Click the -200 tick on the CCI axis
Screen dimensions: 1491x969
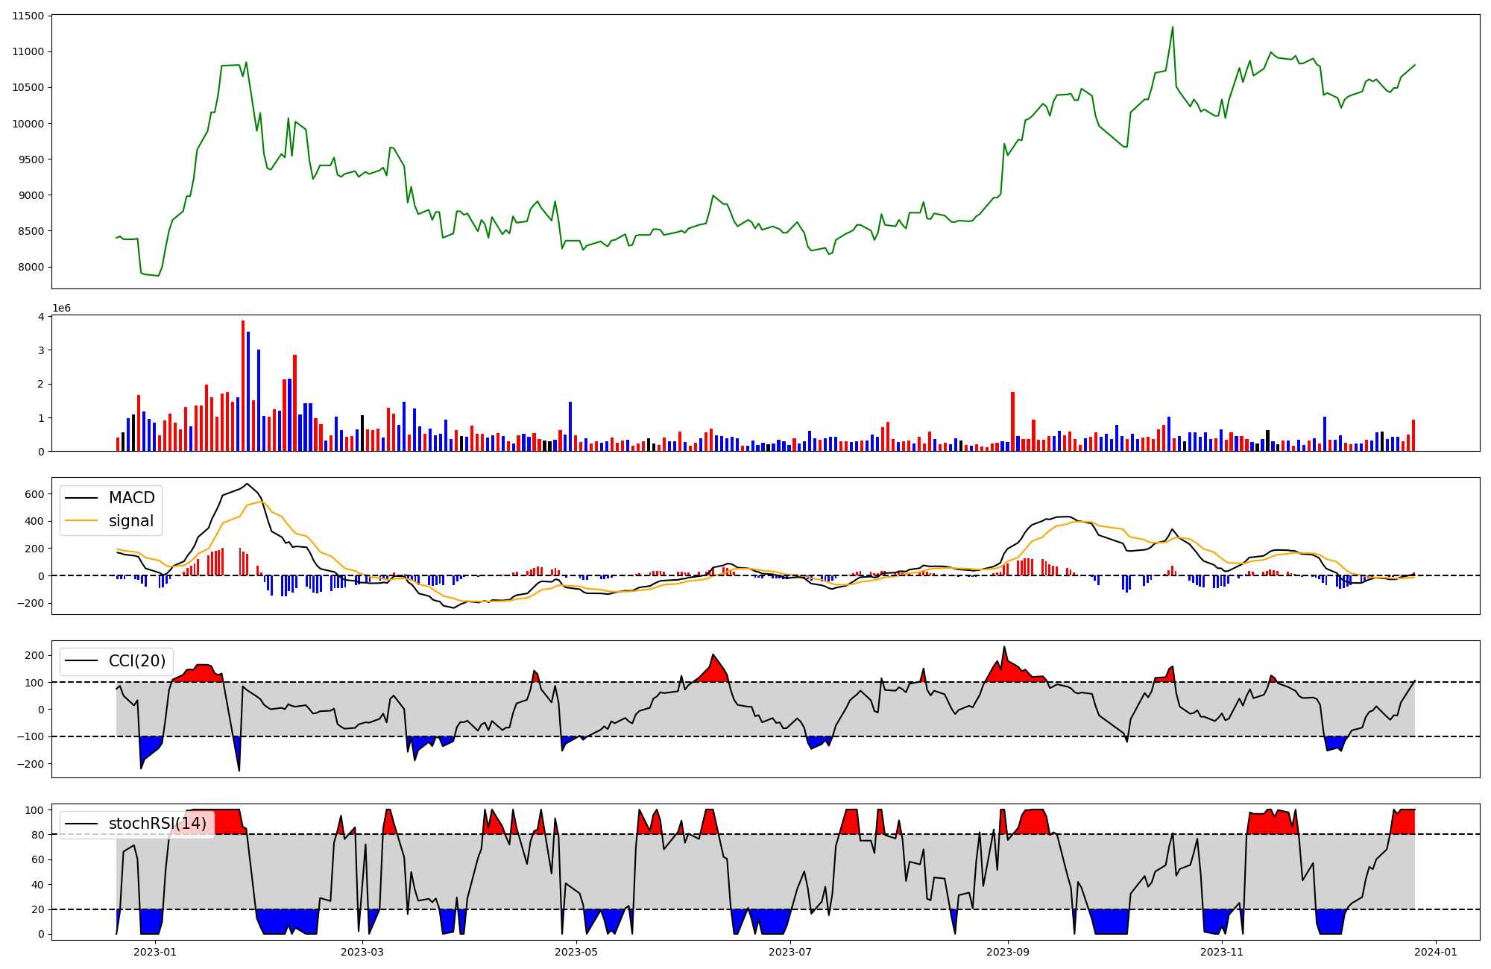(31, 764)
